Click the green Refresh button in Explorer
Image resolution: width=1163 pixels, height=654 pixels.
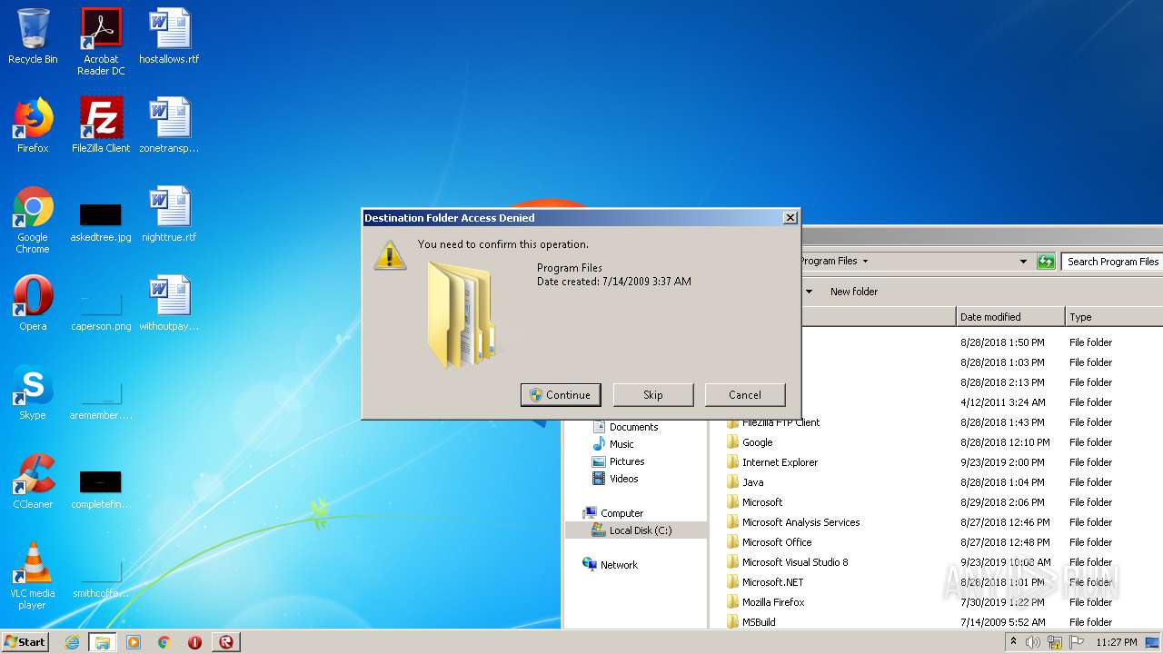[x=1046, y=262]
